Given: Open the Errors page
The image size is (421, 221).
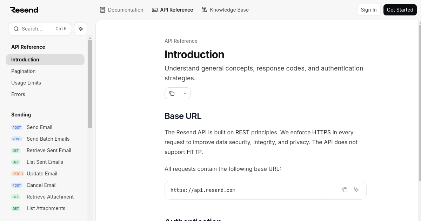Looking at the screenshot, I should point(45,94).
